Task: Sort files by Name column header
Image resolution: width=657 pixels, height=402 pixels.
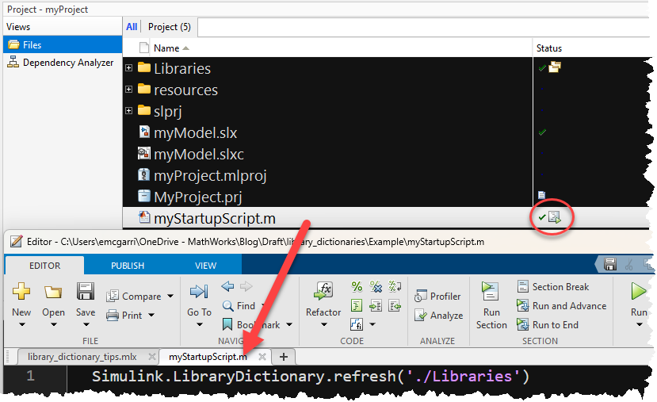Action: (166, 48)
